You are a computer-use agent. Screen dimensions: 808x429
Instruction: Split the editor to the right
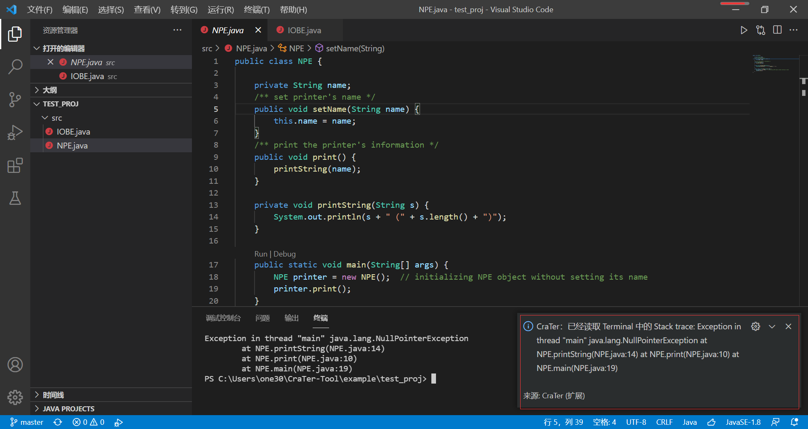pos(777,30)
